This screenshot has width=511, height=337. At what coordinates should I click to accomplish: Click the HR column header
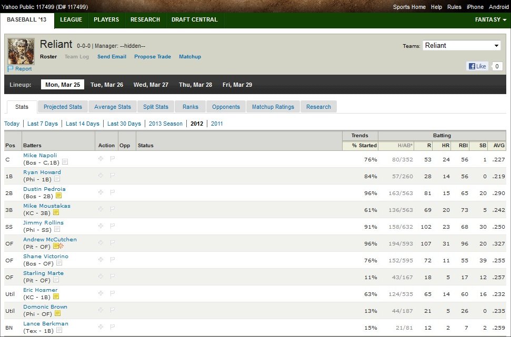click(446, 146)
